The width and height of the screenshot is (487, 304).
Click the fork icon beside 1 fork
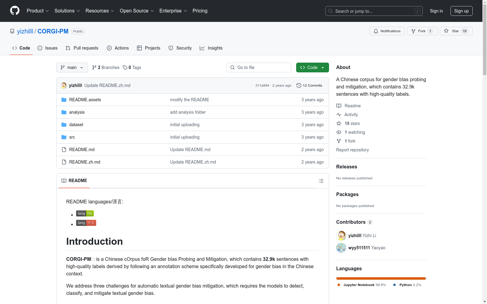[x=339, y=141]
